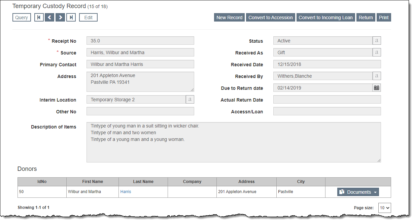Print the custody record
Viewport: 414px width, 222px height.
click(x=384, y=17)
